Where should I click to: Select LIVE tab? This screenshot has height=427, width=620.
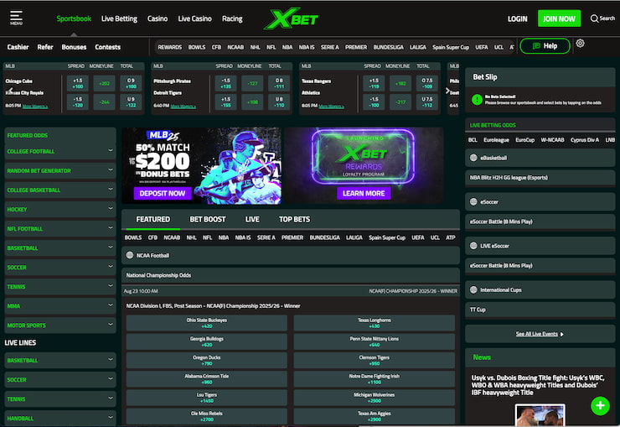(x=252, y=219)
